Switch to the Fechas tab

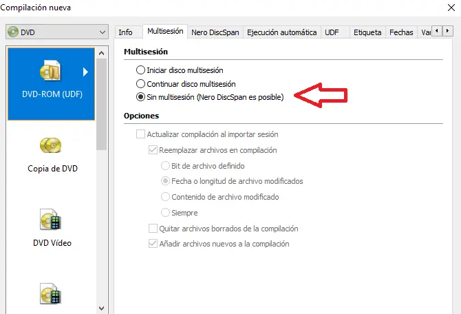tap(401, 32)
